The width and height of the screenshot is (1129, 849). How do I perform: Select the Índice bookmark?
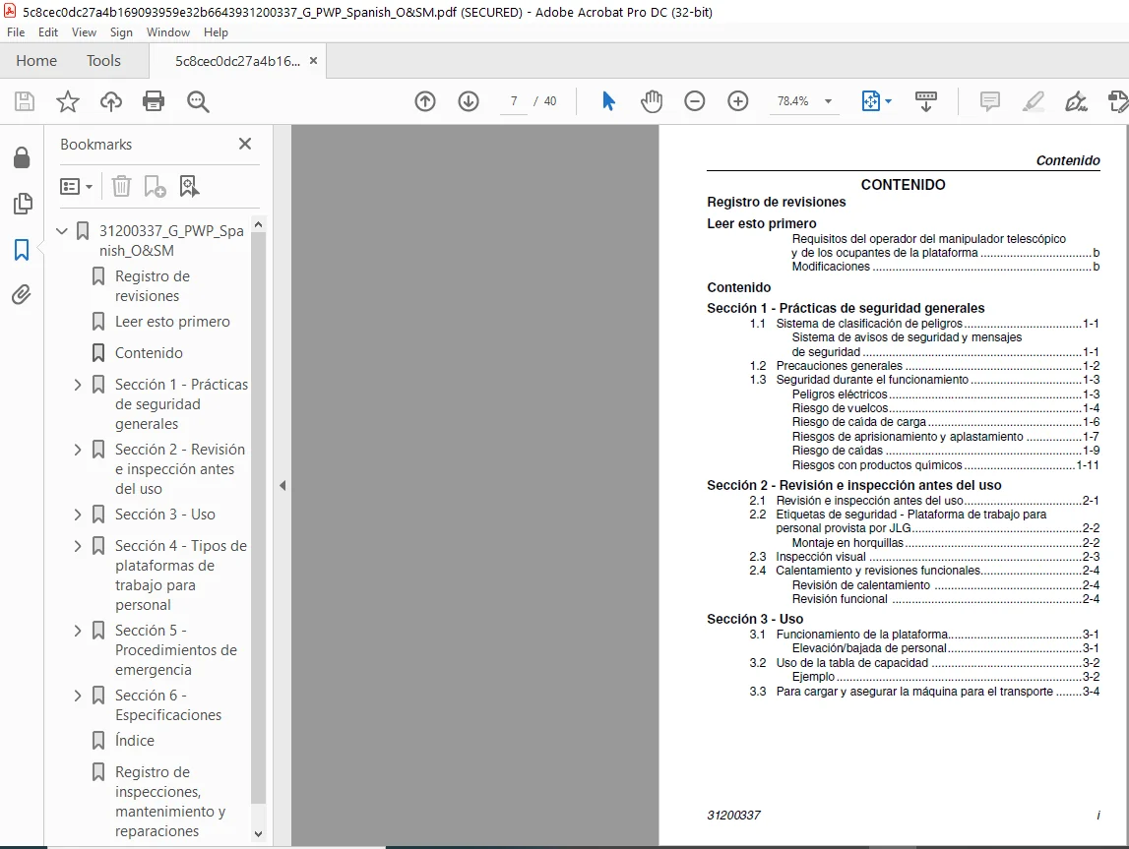tap(135, 741)
